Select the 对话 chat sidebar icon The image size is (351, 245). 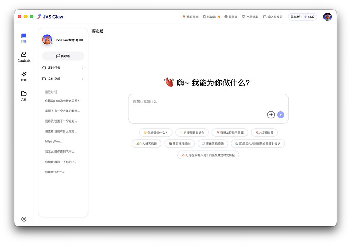click(24, 38)
